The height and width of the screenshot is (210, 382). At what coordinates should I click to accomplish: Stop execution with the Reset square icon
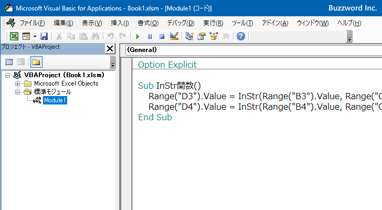(x=162, y=37)
